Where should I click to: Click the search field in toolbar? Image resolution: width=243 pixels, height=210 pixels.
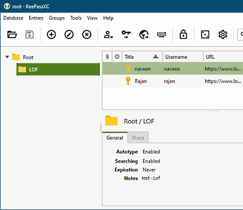(240, 34)
